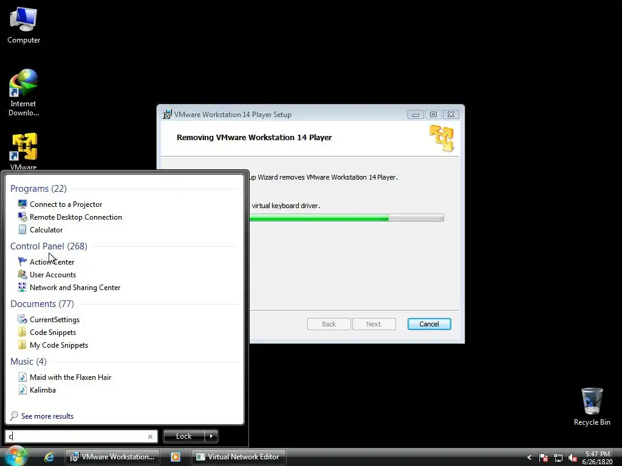Select the Code Snippets folder result
Image resolution: width=622 pixels, height=466 pixels.
pos(53,332)
